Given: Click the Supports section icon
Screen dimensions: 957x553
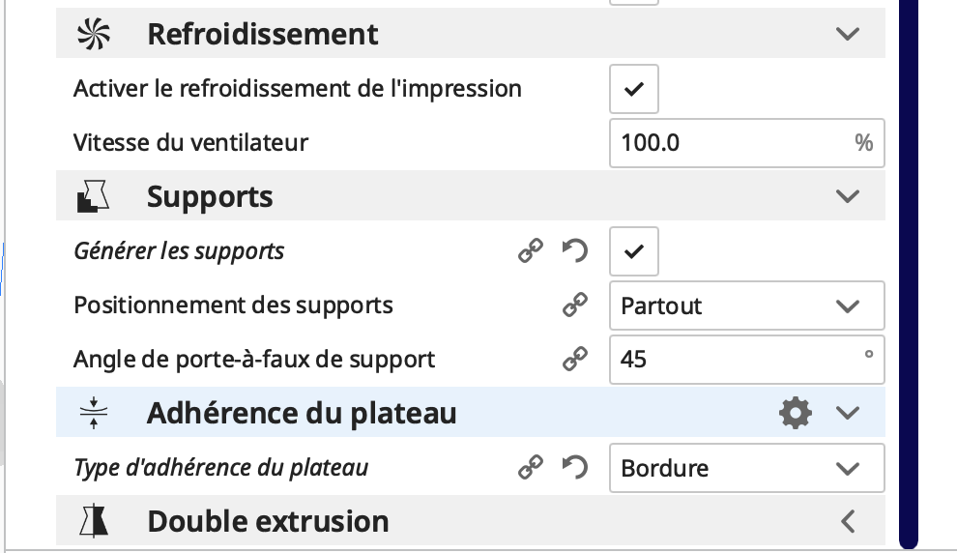Looking at the screenshot, I should tap(94, 197).
